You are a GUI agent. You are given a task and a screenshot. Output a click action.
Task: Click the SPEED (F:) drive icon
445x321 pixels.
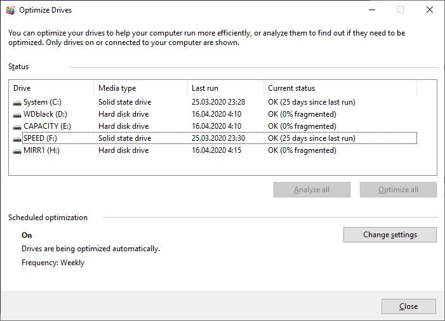(x=17, y=139)
